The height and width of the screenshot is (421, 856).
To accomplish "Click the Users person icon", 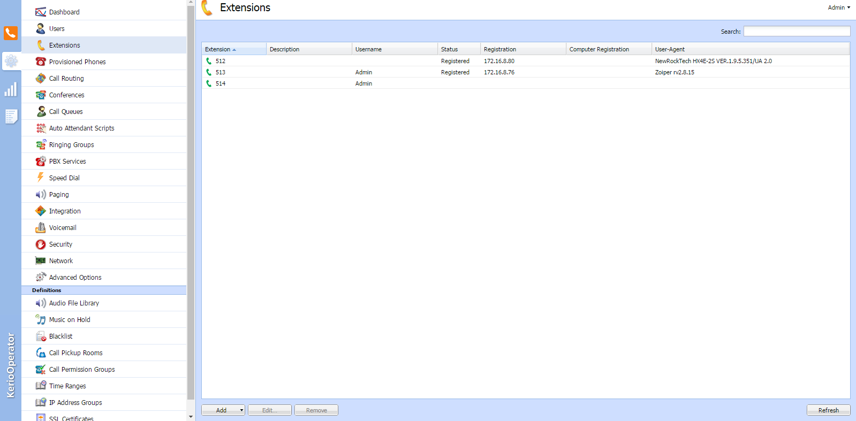I will click(41, 28).
